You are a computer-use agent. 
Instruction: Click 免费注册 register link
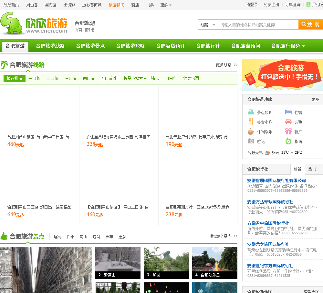point(271,5)
